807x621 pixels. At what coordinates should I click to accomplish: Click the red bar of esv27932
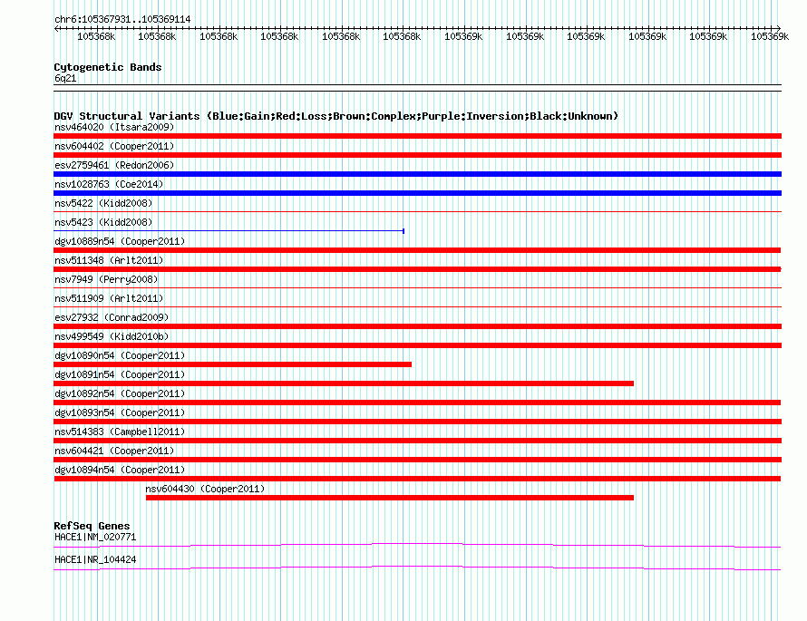(417, 326)
